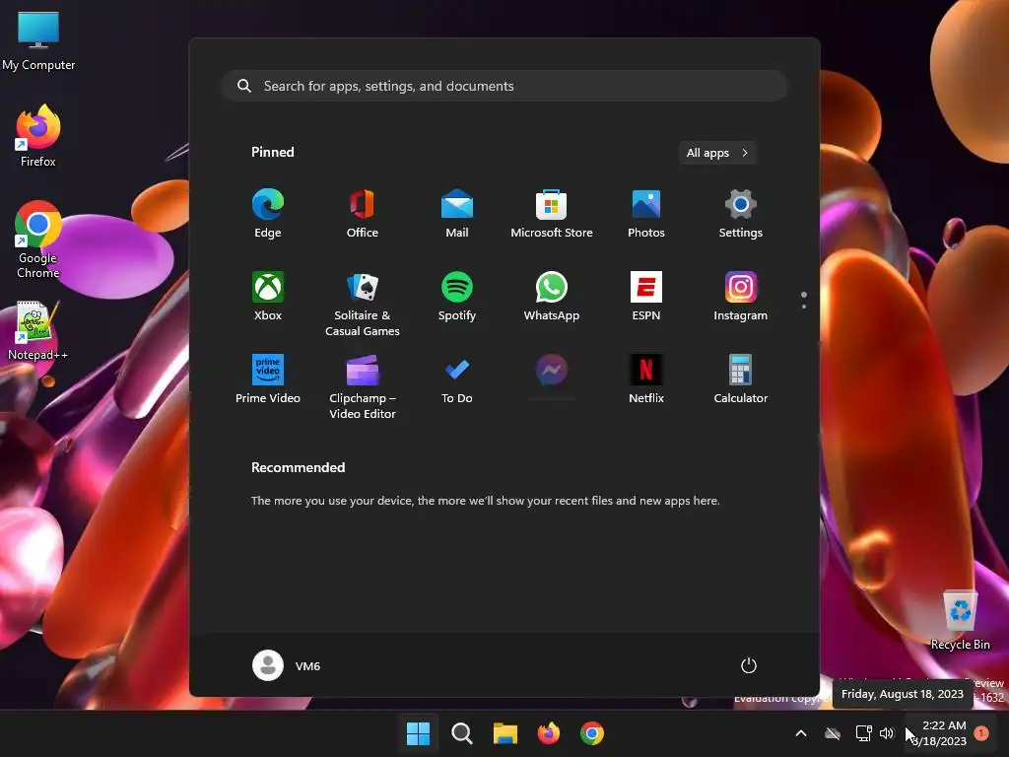The height and width of the screenshot is (757, 1009).
Task: Open Instagram
Action: 741,297
